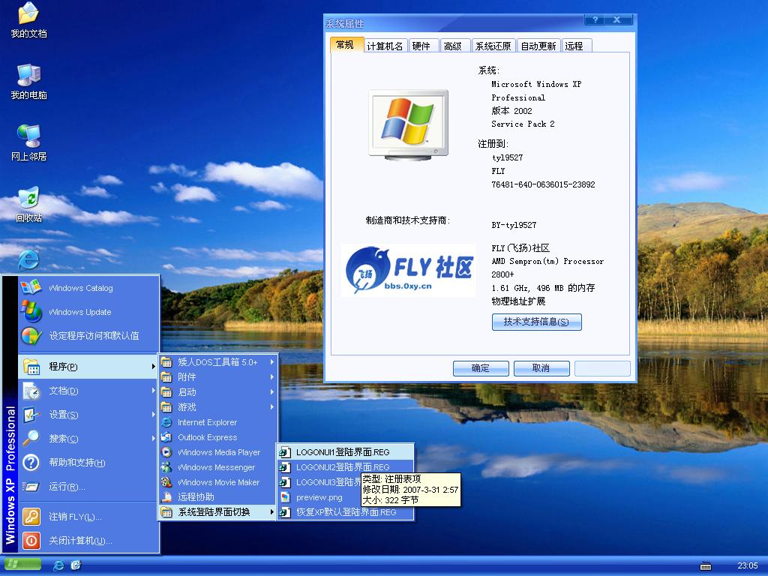Click the keyboard icon in system tray
The height and width of the screenshot is (576, 768).
coord(706,565)
